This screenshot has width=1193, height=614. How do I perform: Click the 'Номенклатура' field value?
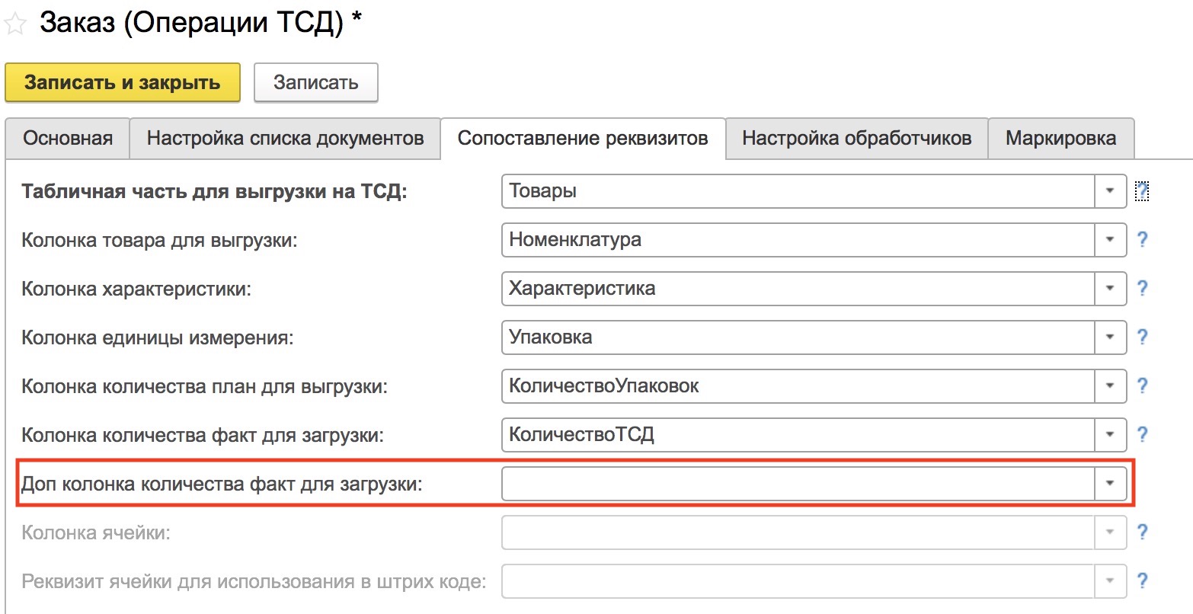click(798, 239)
